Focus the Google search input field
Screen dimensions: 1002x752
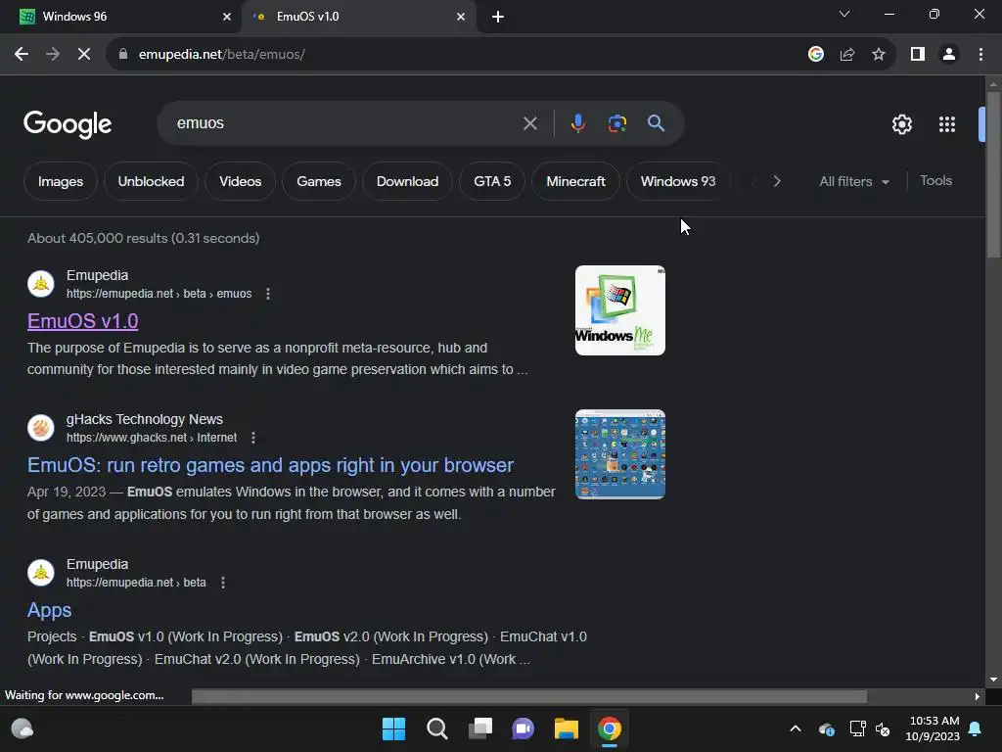345,123
